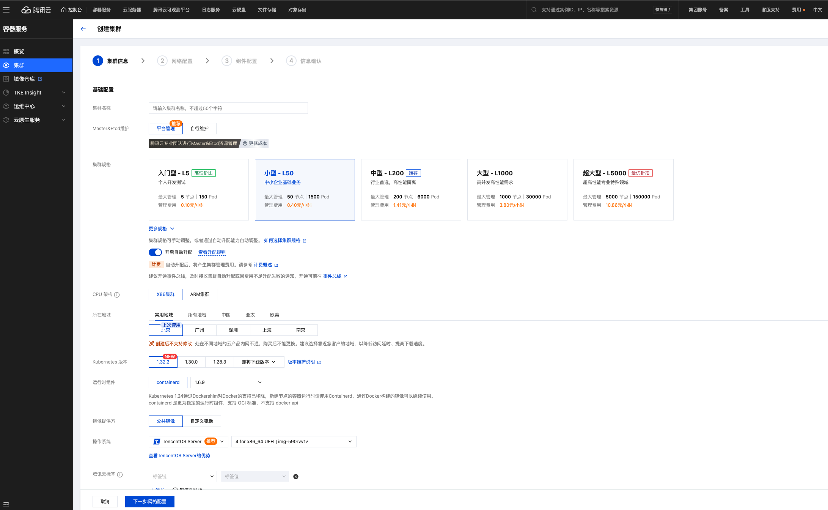Click the CPU 架构 info icon
Viewport: 828px width, 510px height.
coord(117,295)
